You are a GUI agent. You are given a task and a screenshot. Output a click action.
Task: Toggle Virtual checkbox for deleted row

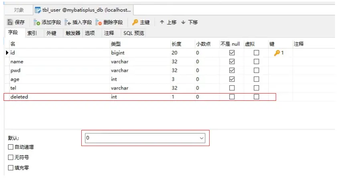pos(256,97)
